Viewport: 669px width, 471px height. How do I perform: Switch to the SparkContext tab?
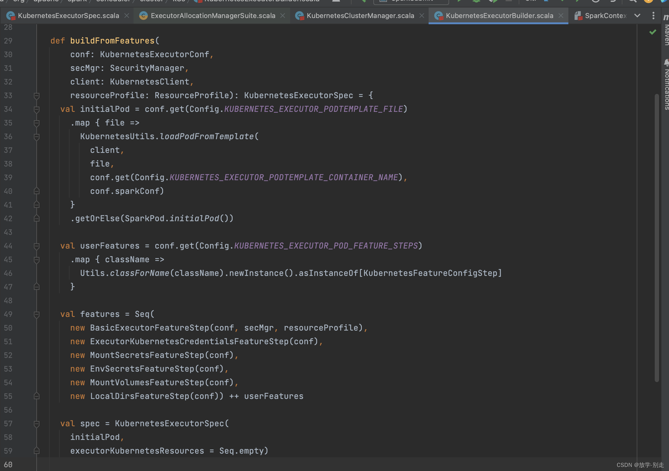pos(601,16)
